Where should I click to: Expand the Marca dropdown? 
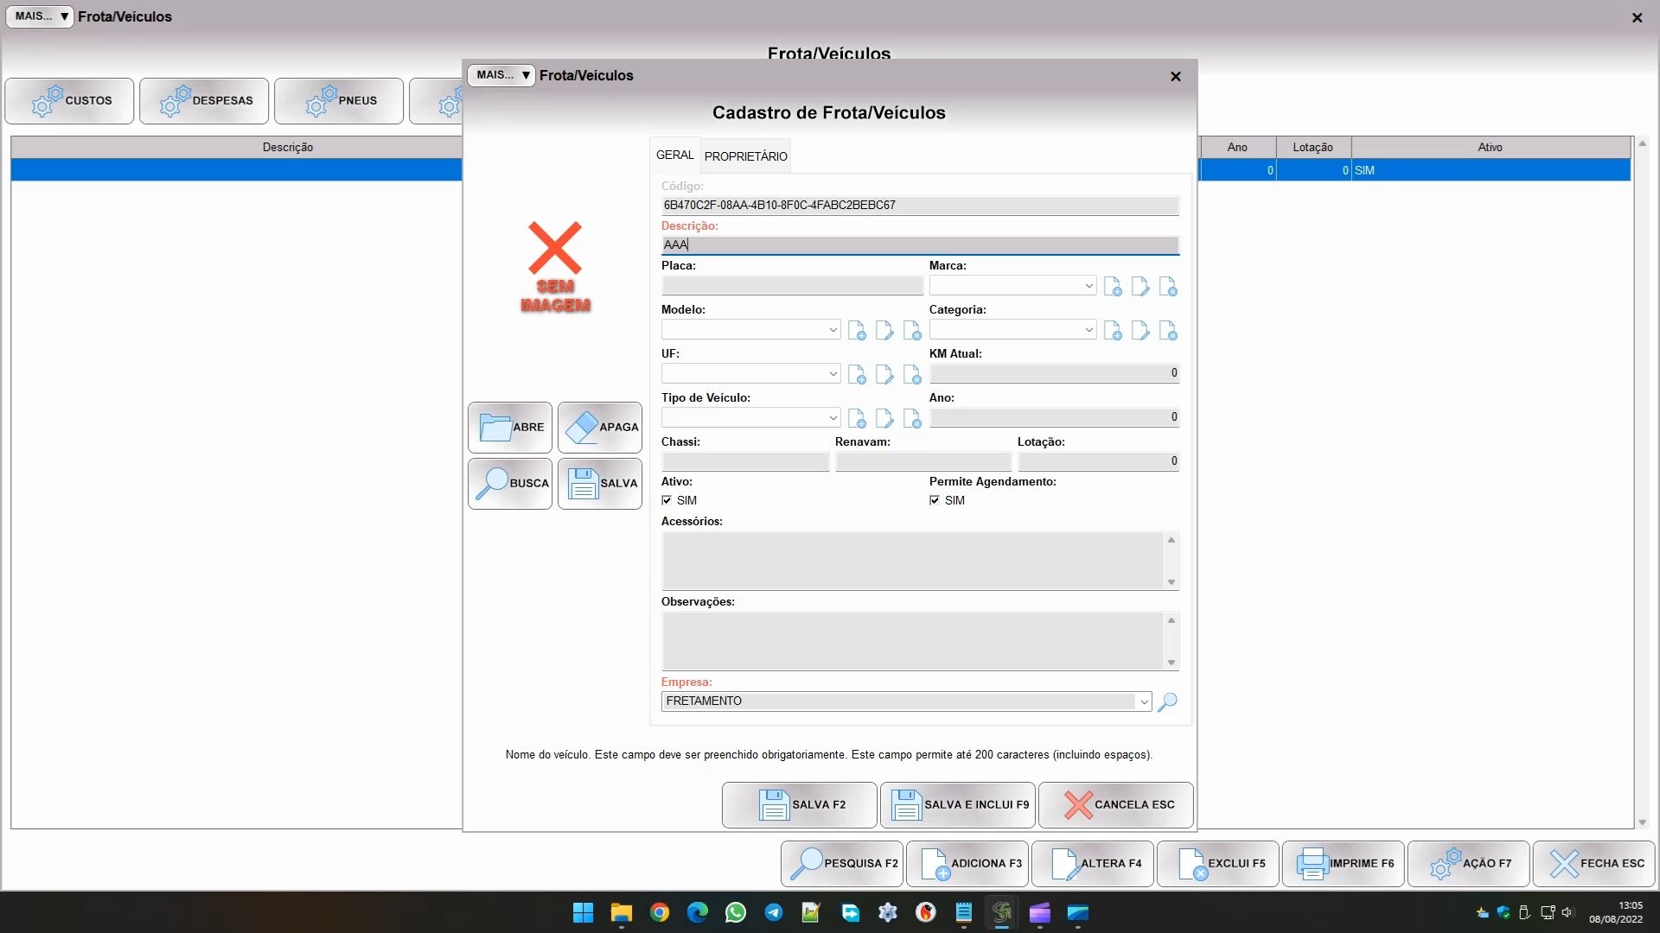(x=1089, y=286)
